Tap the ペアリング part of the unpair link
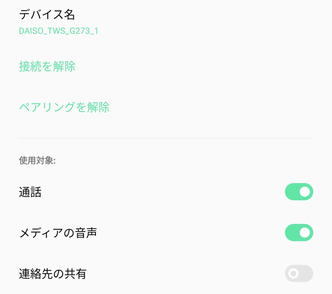The image size is (332, 294). pos(47,107)
